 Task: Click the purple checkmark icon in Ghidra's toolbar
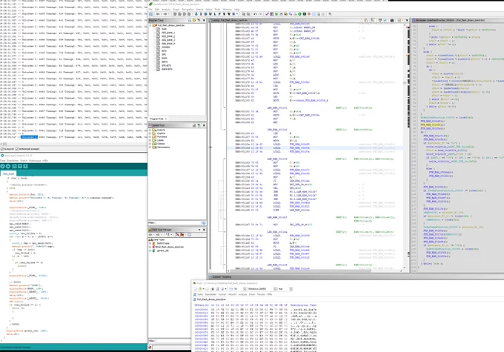pos(267,14)
